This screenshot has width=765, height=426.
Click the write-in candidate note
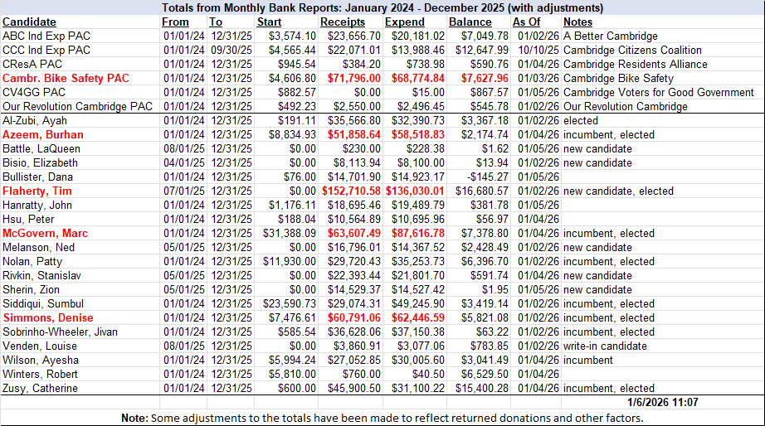coord(605,347)
